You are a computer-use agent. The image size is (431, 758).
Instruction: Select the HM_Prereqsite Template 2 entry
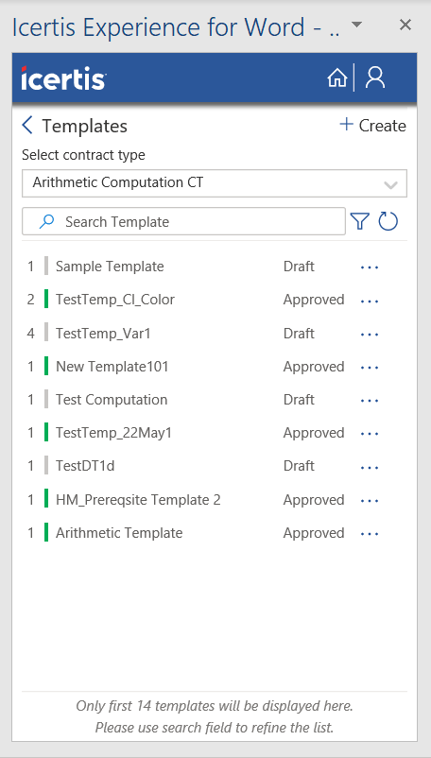[138, 499]
